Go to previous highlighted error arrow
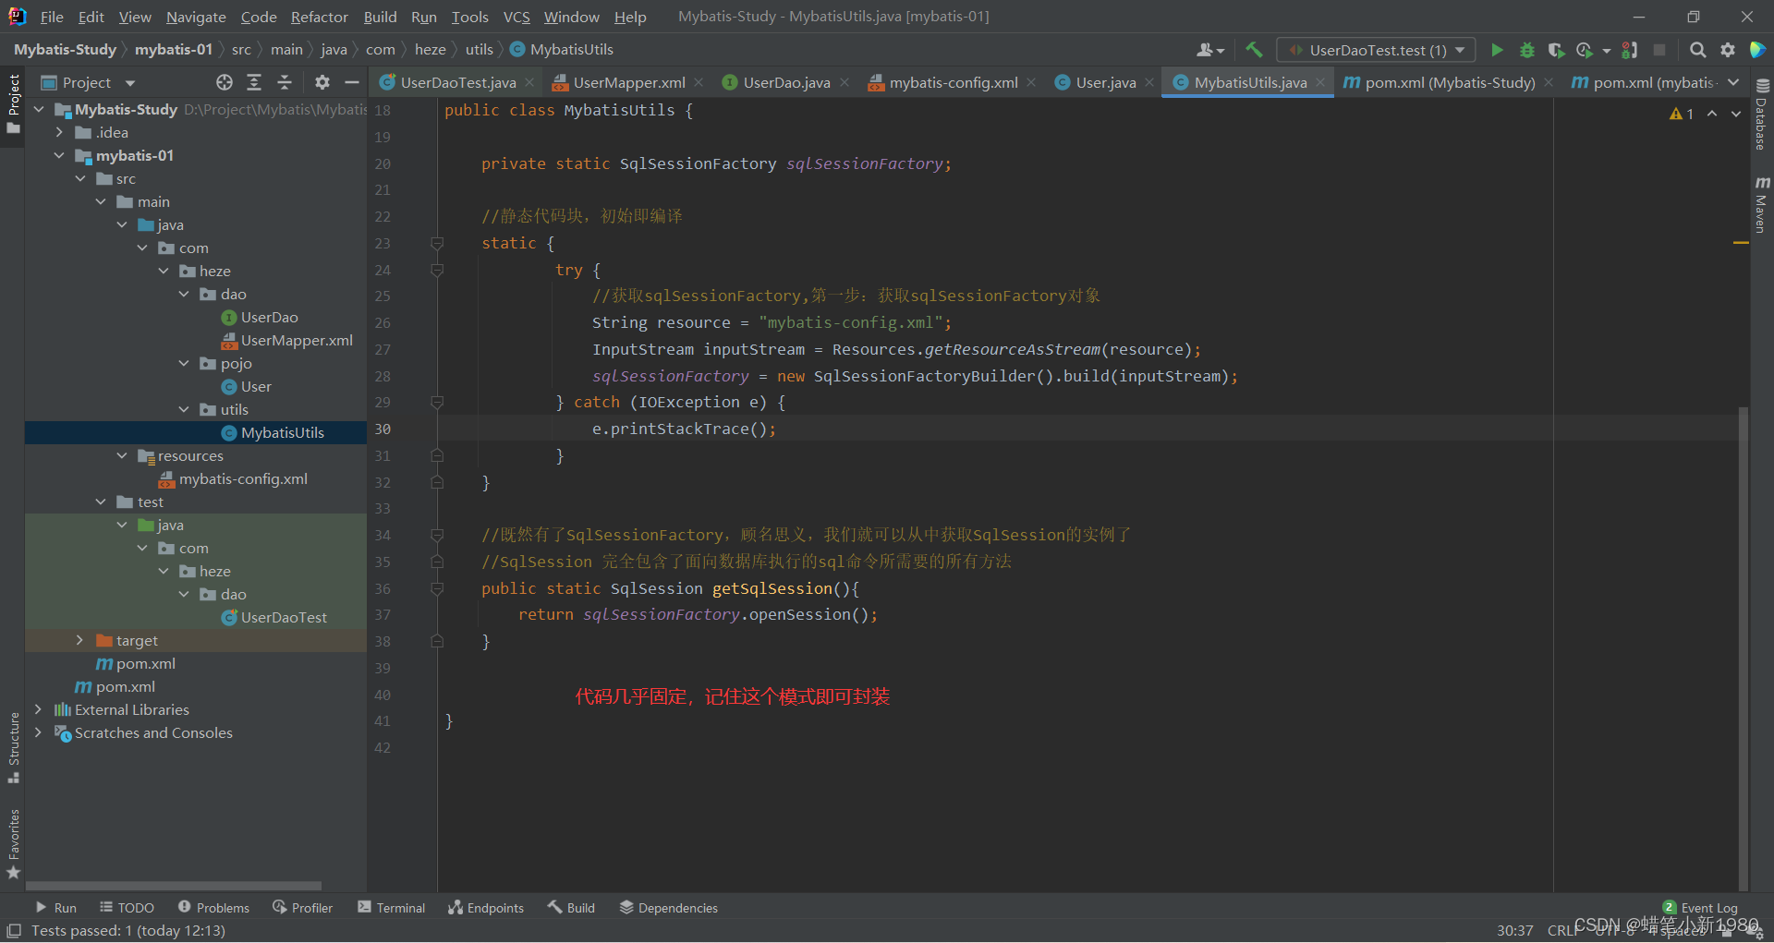 (x=1712, y=114)
